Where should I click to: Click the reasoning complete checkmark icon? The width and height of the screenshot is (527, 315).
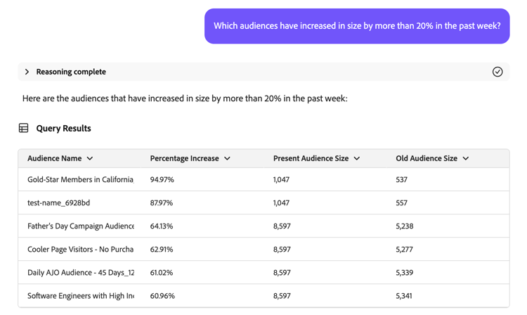[x=497, y=72]
